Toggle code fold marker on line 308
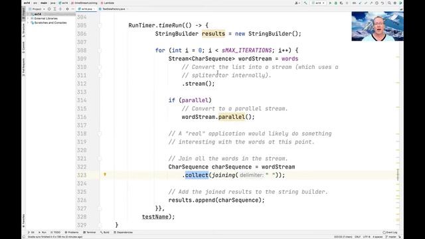 (100, 50)
